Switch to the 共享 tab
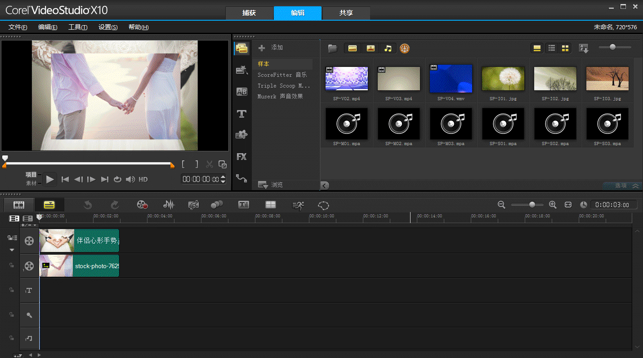 346,13
